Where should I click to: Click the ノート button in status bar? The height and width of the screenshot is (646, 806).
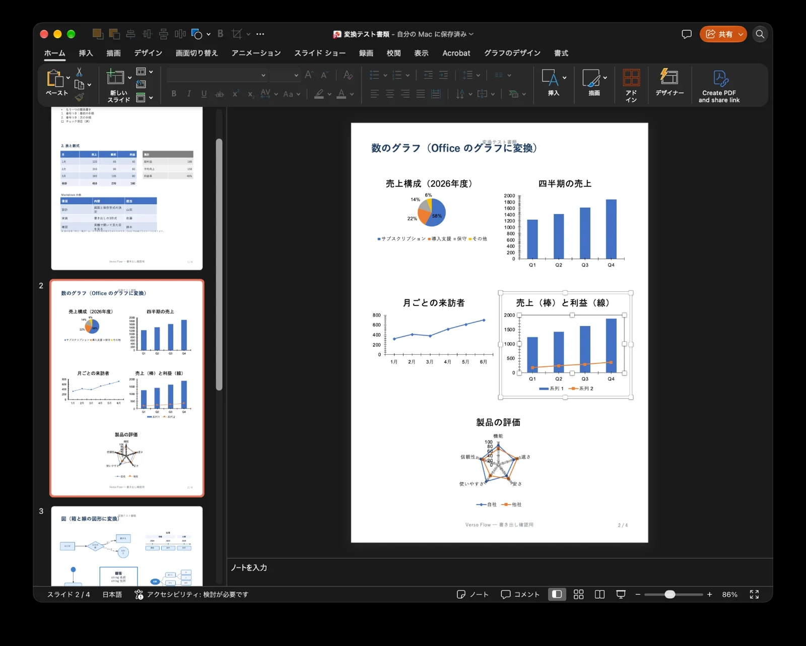coord(473,595)
